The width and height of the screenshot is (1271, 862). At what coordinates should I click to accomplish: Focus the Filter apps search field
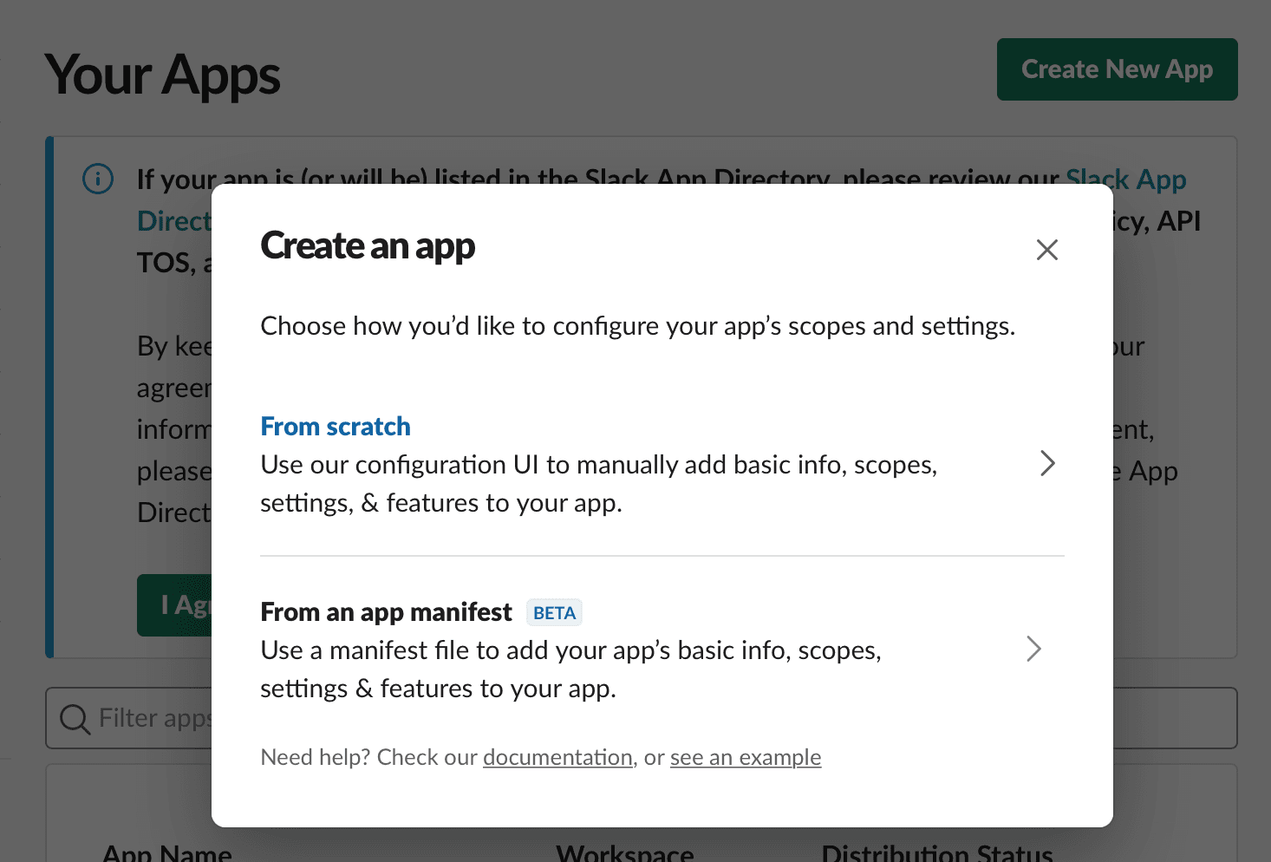(x=641, y=718)
